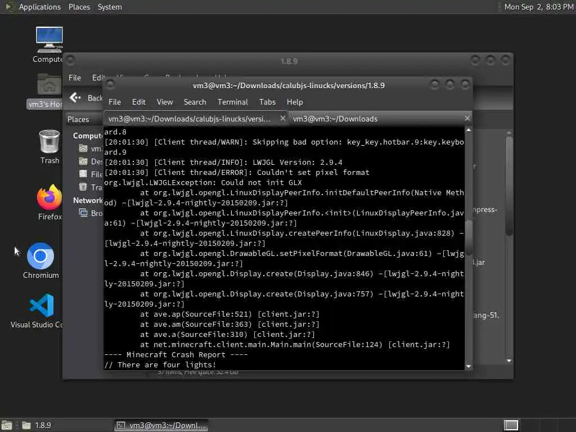Click the show desktop icon in the bottom panel
This screenshot has height=432, width=576.
click(x=7, y=425)
